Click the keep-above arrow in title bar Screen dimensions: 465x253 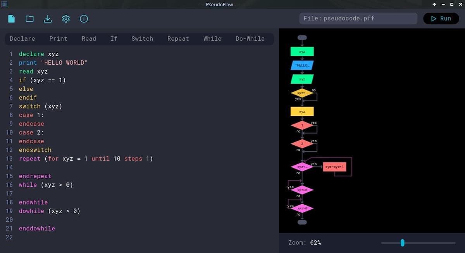coord(434,4)
